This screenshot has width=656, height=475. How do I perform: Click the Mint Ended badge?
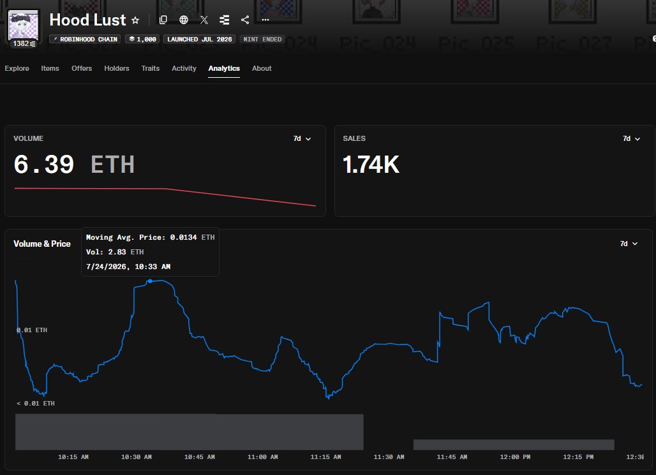262,40
